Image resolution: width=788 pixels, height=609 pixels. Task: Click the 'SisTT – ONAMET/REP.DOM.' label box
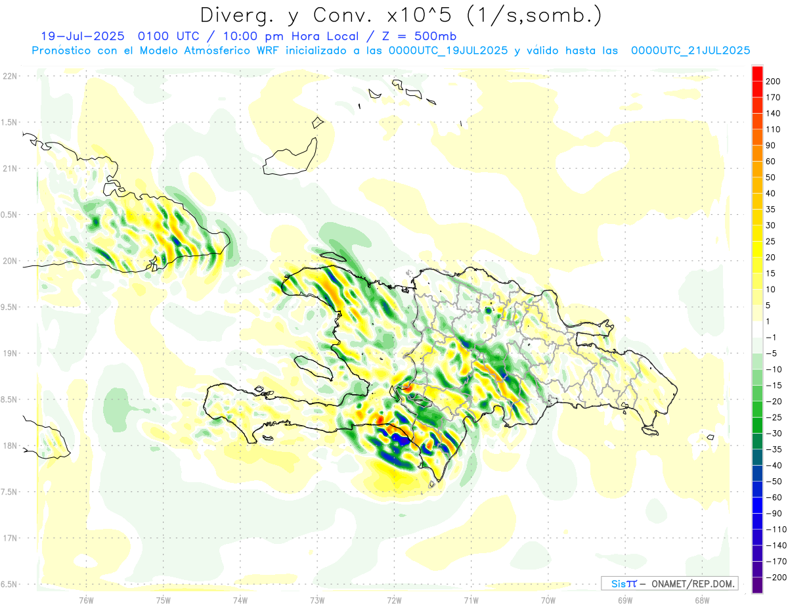point(670,583)
